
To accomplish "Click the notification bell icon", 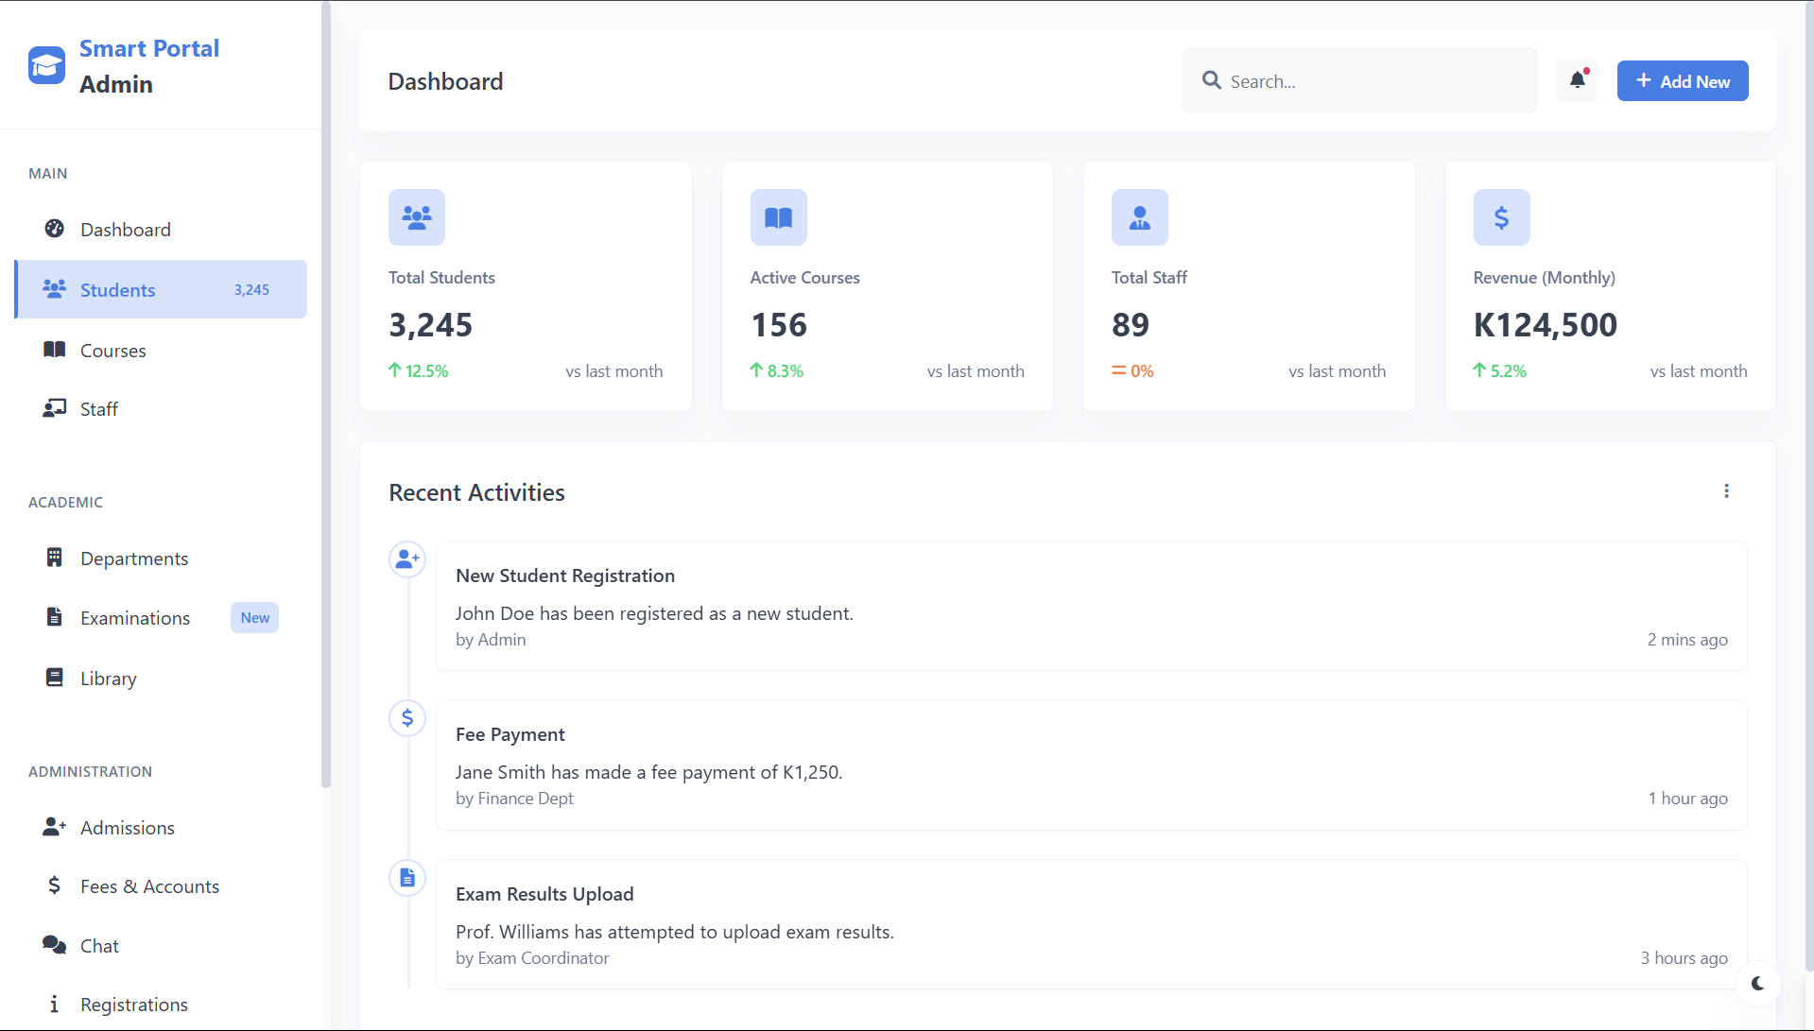I will 1577,80.
